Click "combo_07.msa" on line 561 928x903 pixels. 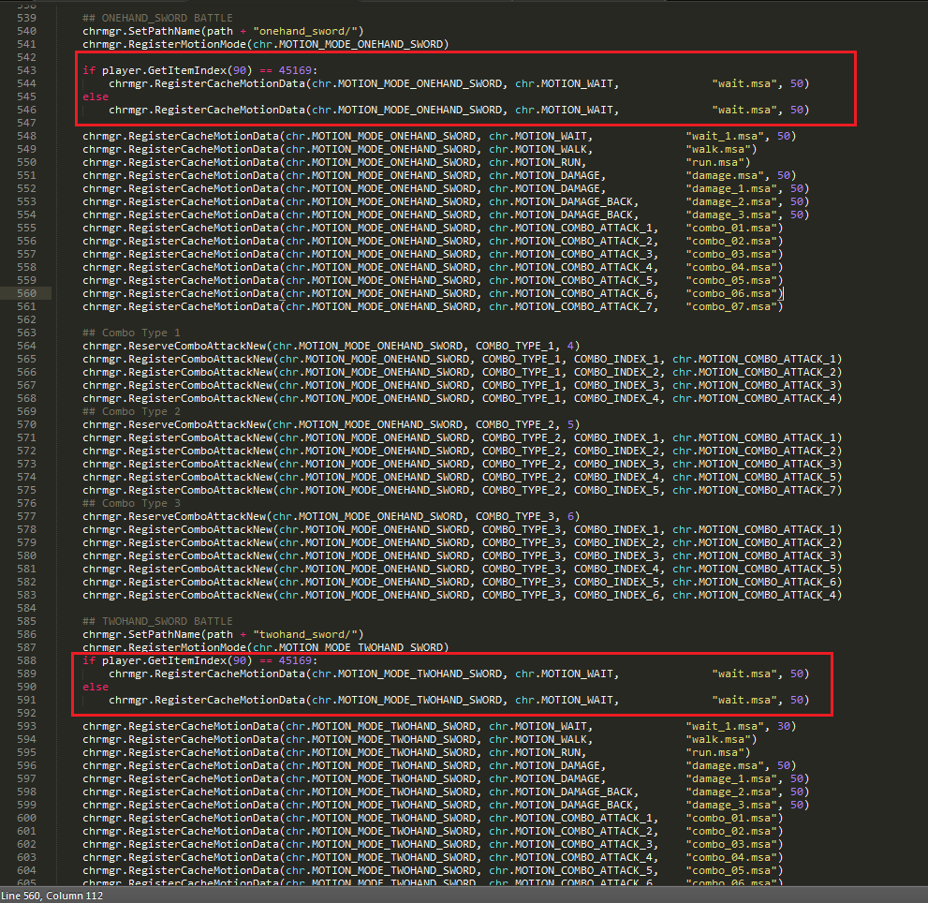pos(731,306)
